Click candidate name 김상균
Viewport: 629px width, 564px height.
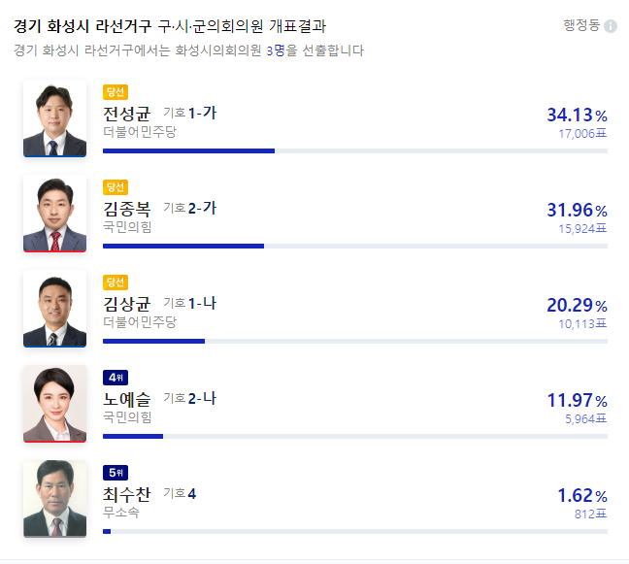[126, 304]
